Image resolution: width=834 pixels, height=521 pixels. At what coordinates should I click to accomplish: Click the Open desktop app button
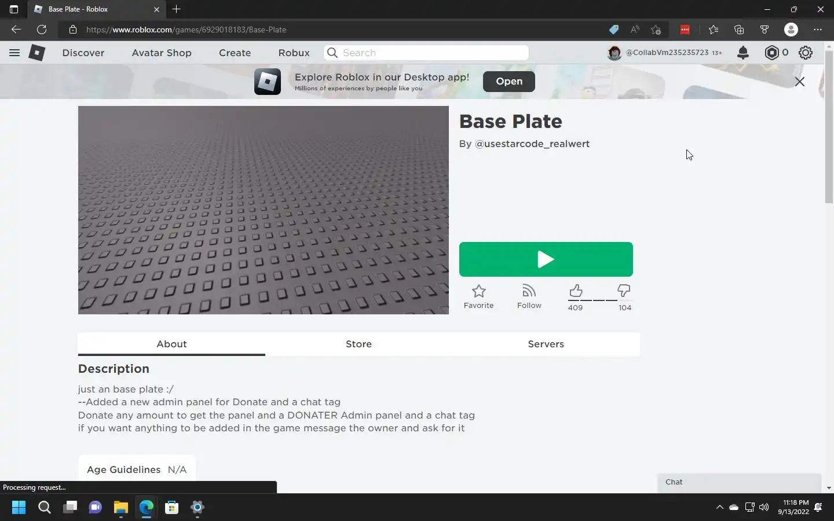tap(509, 82)
